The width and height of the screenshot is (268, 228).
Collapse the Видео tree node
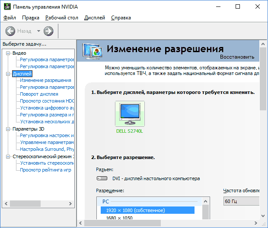8,53
